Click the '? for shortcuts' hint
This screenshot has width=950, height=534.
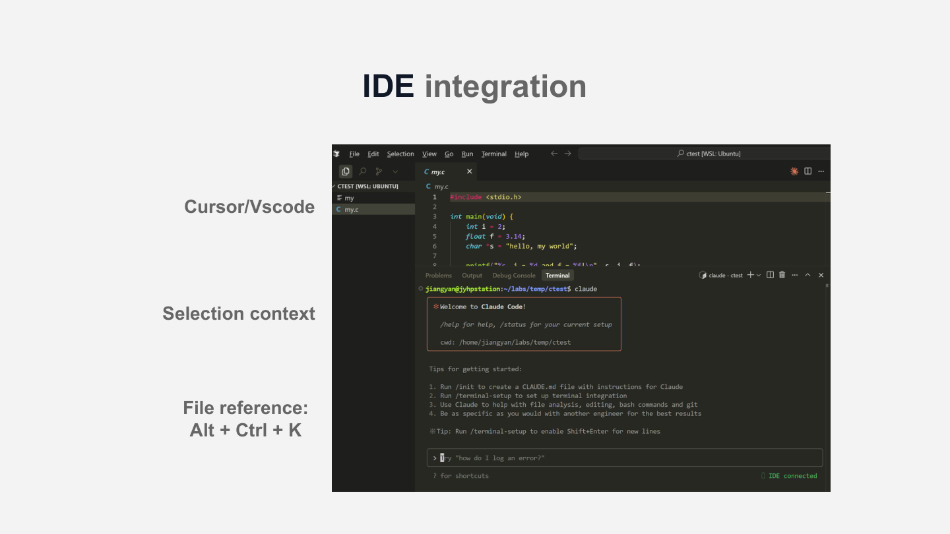(461, 476)
